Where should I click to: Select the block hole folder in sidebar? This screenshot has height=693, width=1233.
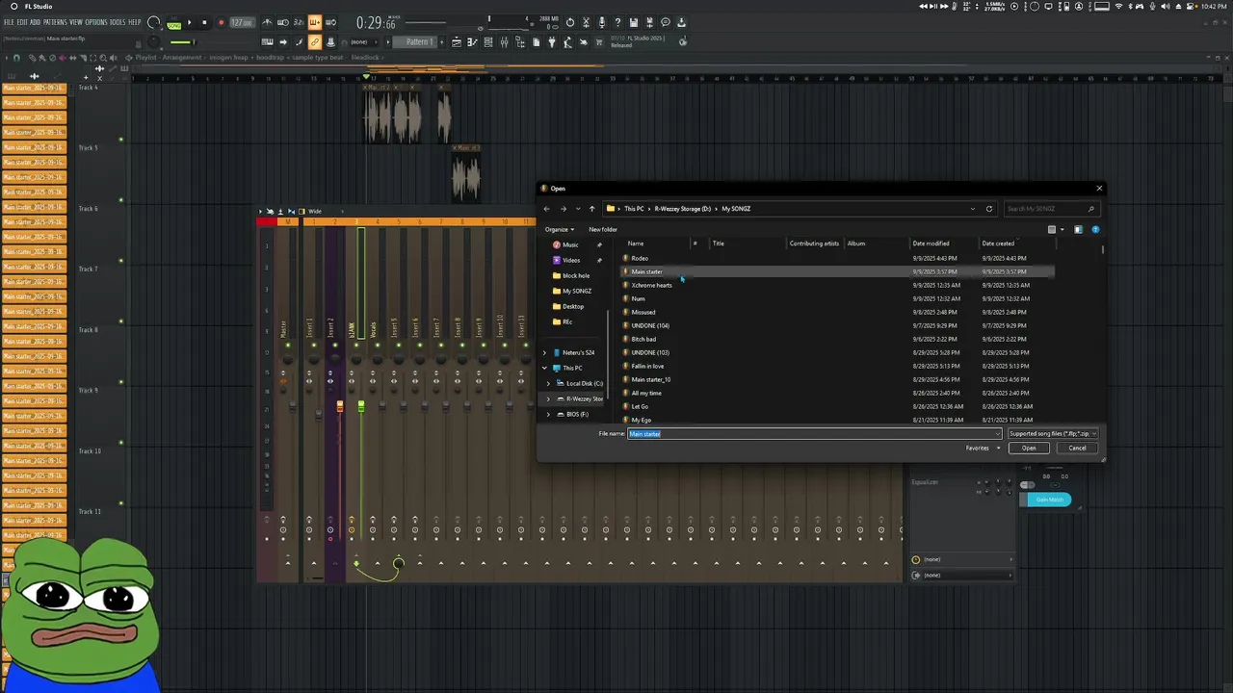[575, 275]
